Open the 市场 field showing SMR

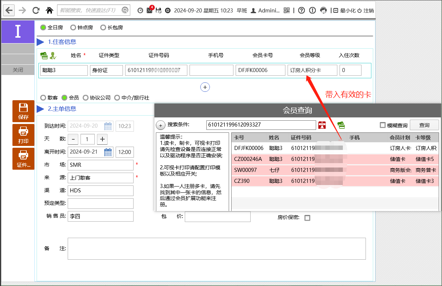click(101, 165)
